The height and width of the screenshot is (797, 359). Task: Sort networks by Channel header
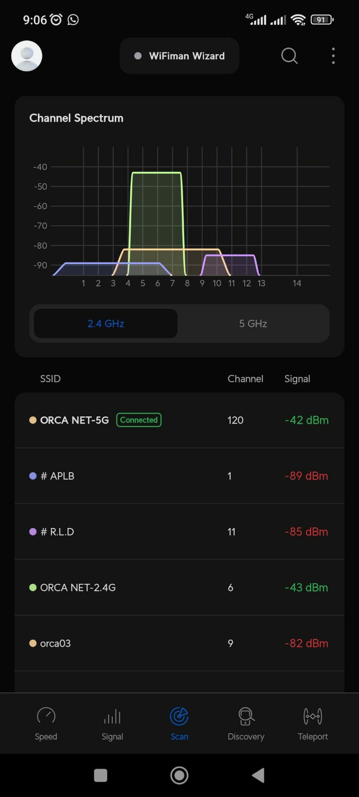coord(245,379)
